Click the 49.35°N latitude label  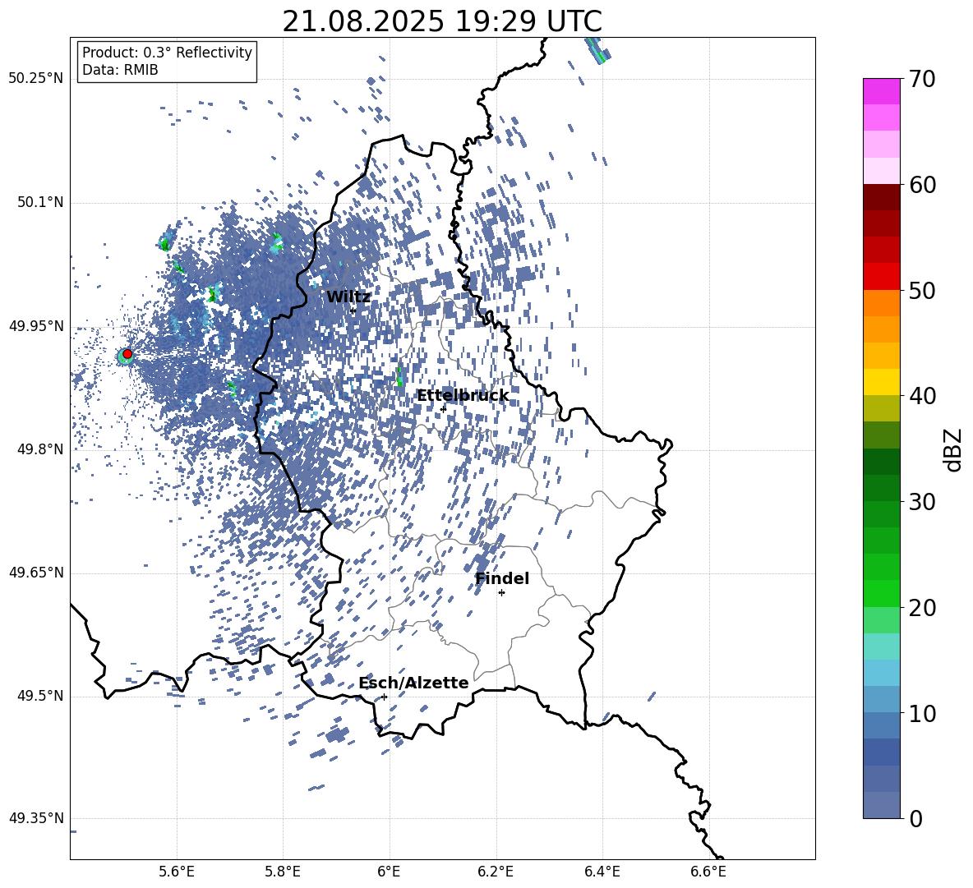click(36, 818)
